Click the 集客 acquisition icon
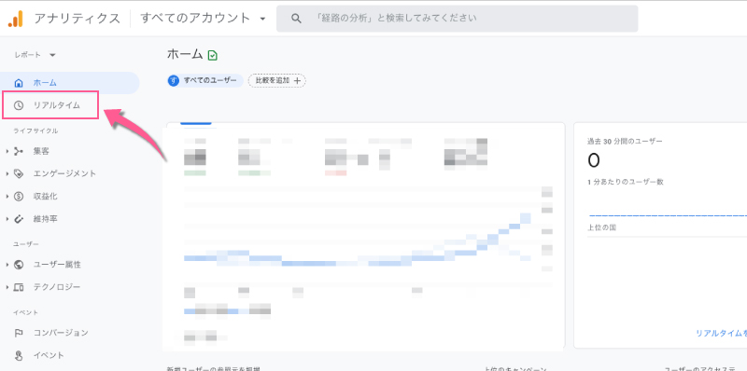 click(x=19, y=151)
